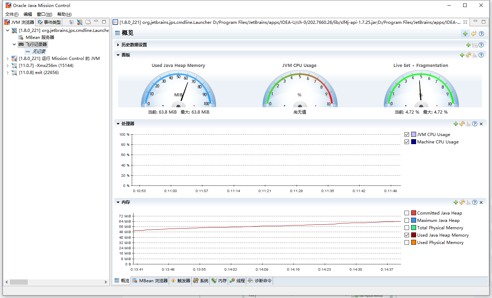The image size is (492, 298).
Task: Uncheck the JVM CPU Usage checkbox
Action: pos(407,135)
